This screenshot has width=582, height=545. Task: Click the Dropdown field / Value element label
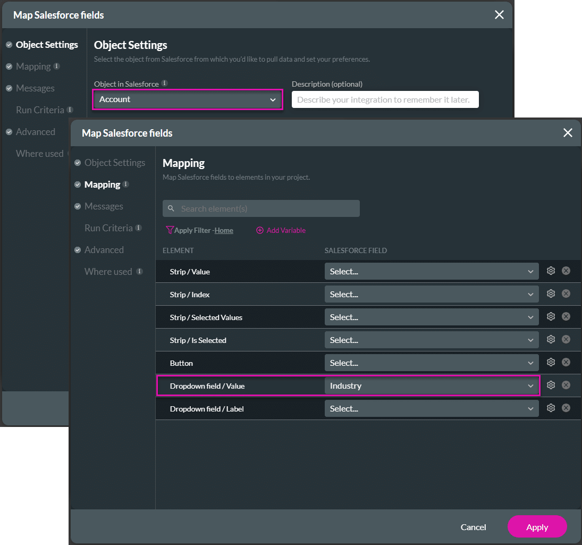[x=207, y=386]
